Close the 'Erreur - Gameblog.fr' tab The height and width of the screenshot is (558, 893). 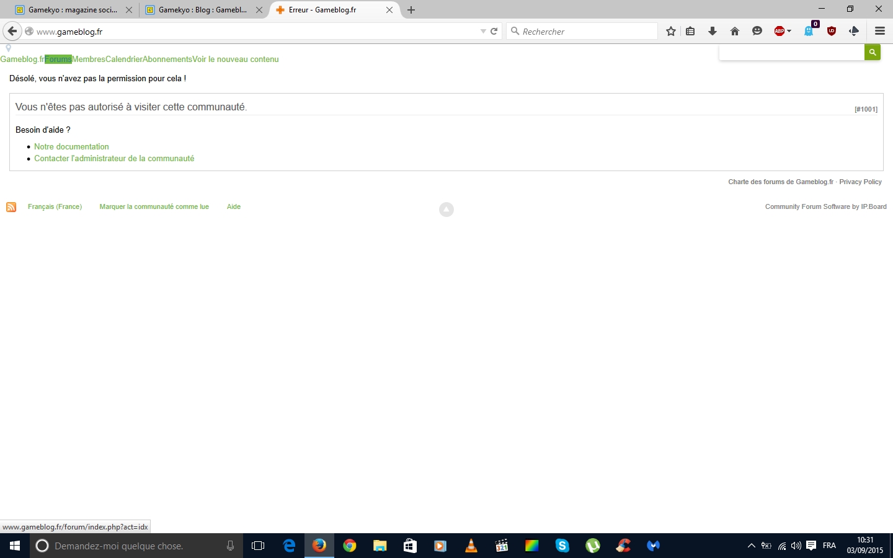(x=389, y=10)
